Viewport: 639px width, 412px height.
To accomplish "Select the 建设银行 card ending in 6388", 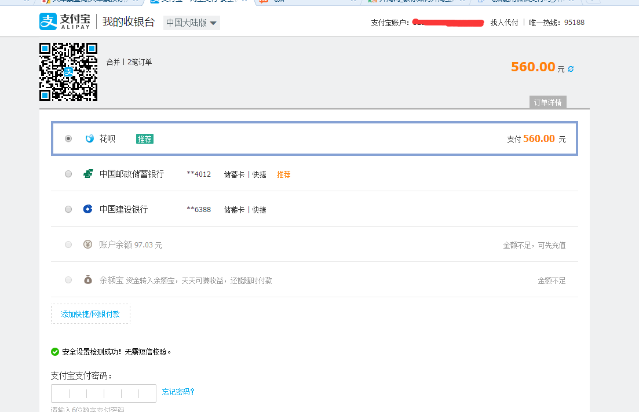I will (68, 209).
